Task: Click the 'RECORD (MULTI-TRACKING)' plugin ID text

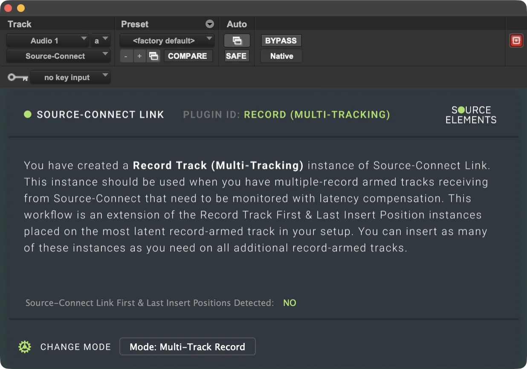Action: click(317, 115)
